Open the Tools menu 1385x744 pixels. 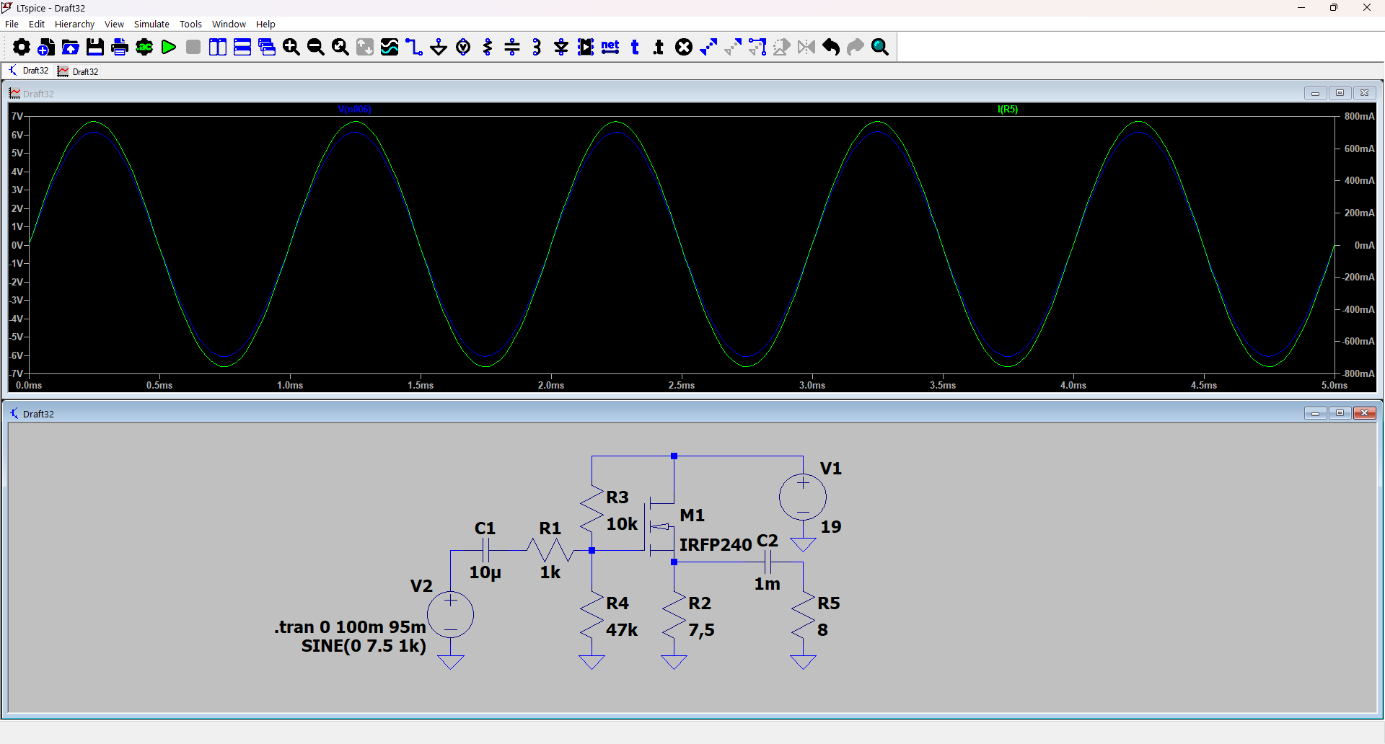click(190, 24)
